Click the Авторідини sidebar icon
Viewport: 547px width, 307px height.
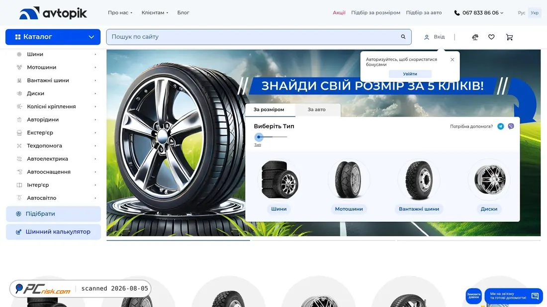(x=19, y=120)
